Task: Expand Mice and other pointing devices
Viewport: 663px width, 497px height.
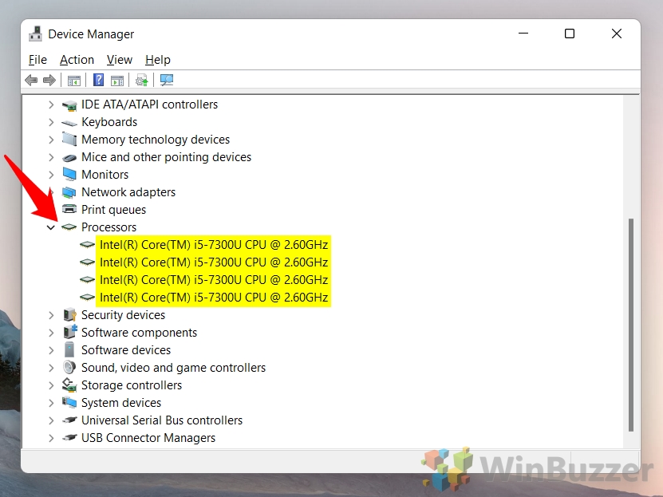Action: (x=51, y=157)
